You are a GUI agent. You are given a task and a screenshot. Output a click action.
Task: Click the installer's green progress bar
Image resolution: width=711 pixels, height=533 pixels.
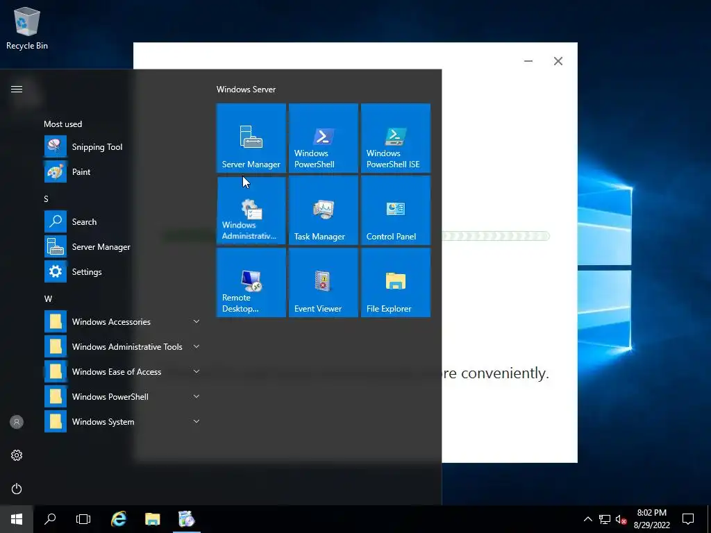(x=495, y=236)
